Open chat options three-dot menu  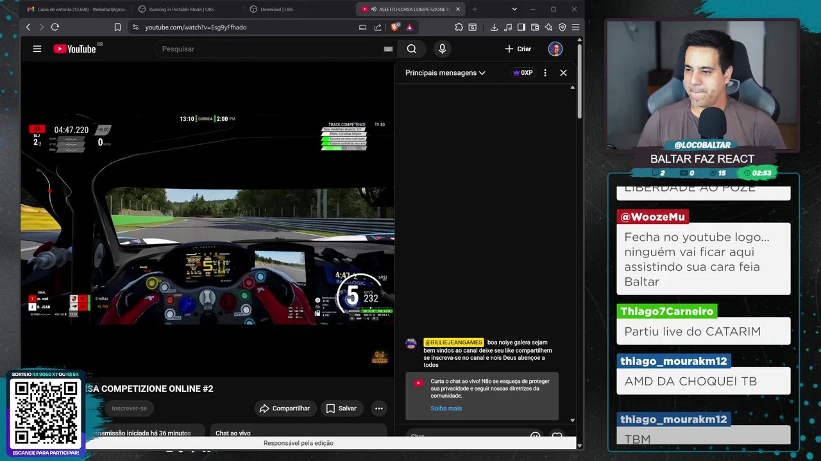point(545,73)
